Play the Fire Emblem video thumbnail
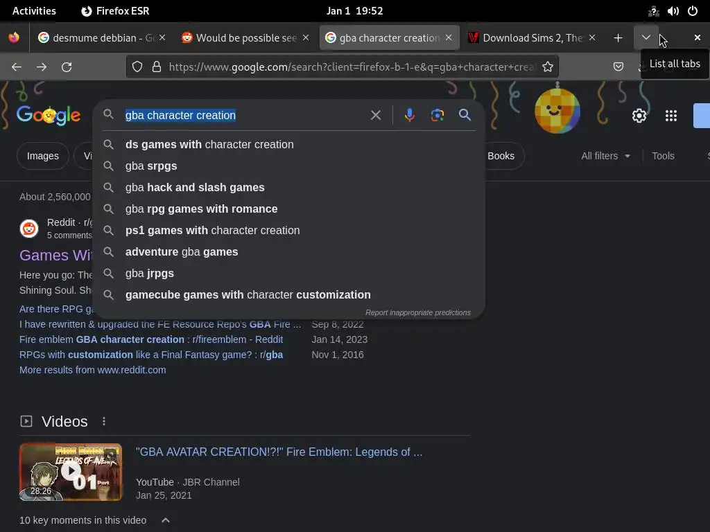The height and width of the screenshot is (532, 710). 71,472
